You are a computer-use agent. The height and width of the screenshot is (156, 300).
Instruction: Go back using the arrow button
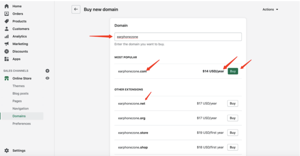coord(76,9)
